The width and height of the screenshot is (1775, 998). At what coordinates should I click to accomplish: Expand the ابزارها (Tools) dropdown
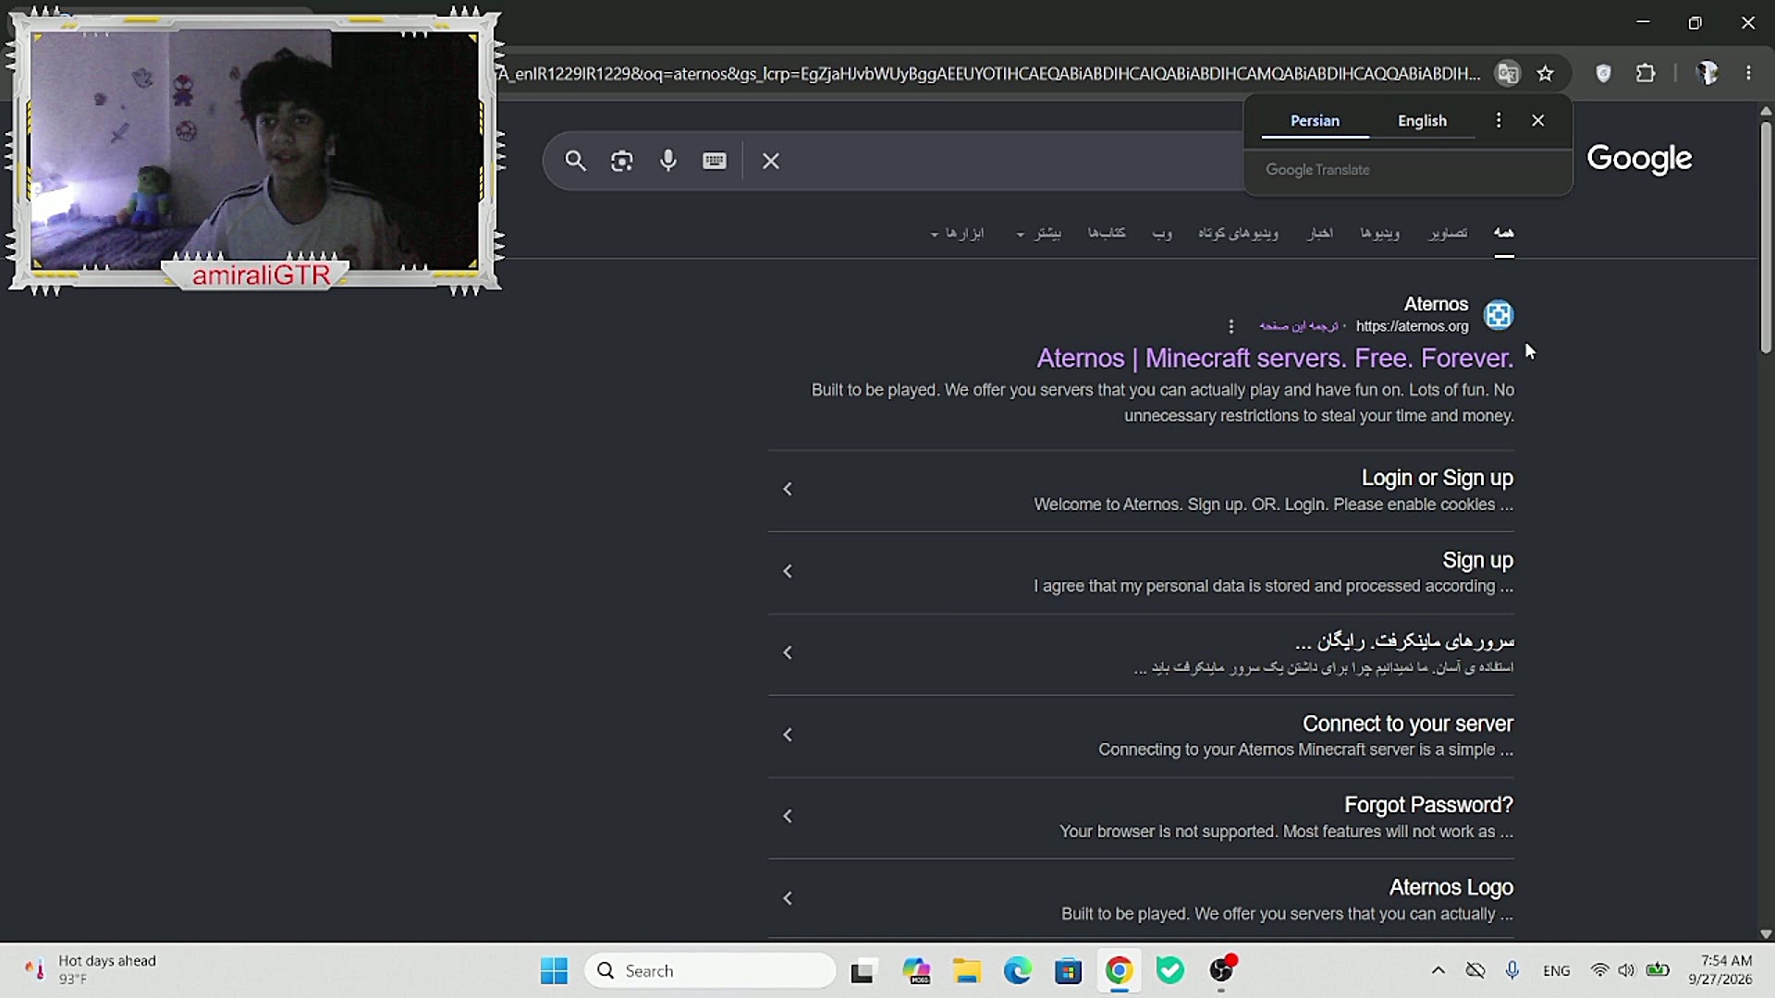[x=957, y=233]
